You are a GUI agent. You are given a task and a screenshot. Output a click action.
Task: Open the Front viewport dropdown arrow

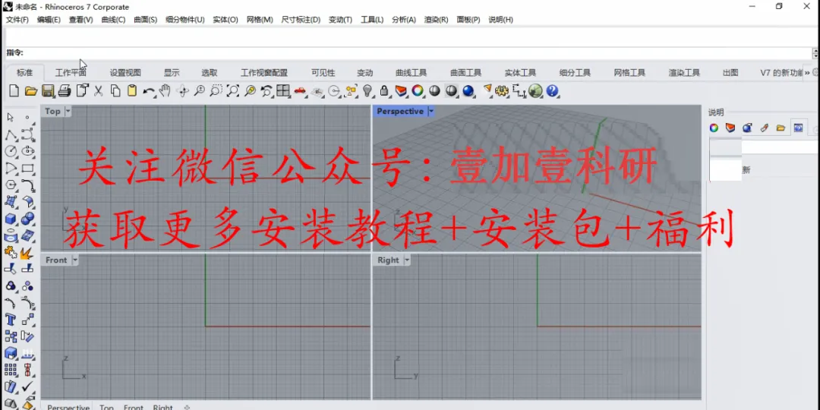(x=74, y=260)
